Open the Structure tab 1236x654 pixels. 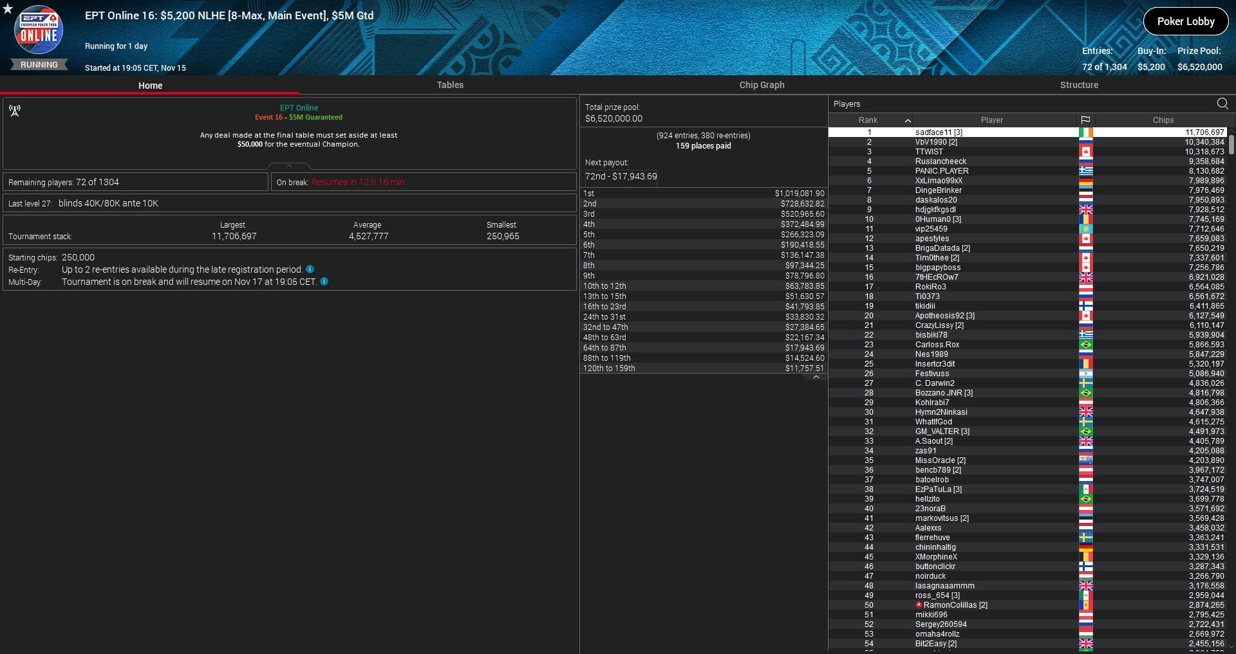1079,85
